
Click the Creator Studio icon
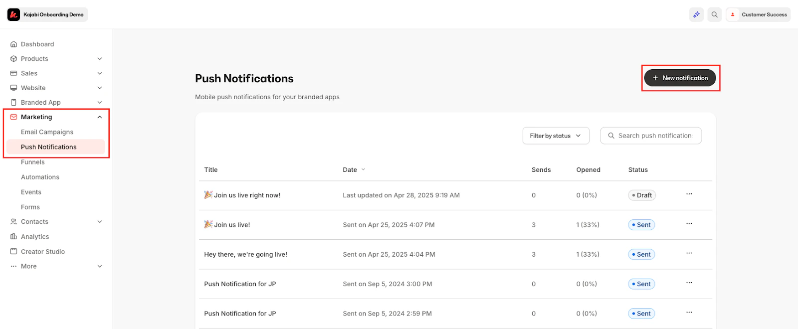(14, 252)
